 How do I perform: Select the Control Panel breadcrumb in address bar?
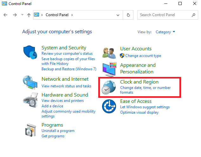click(57, 15)
